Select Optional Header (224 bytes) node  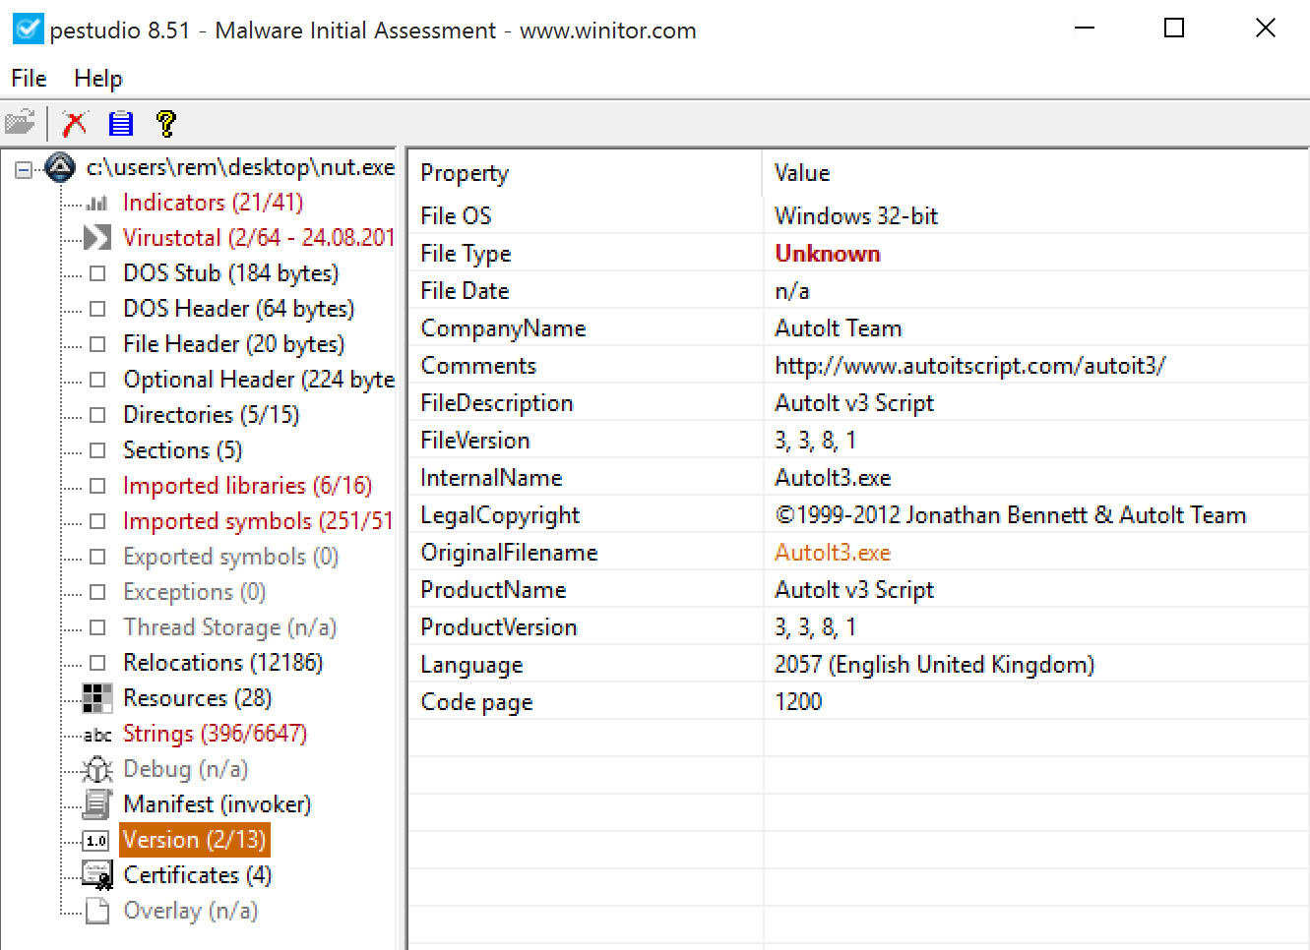[258, 380]
